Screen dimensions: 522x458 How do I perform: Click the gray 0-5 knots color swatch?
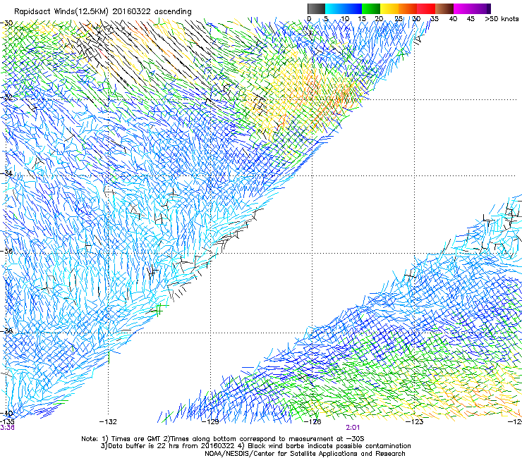pos(316,8)
